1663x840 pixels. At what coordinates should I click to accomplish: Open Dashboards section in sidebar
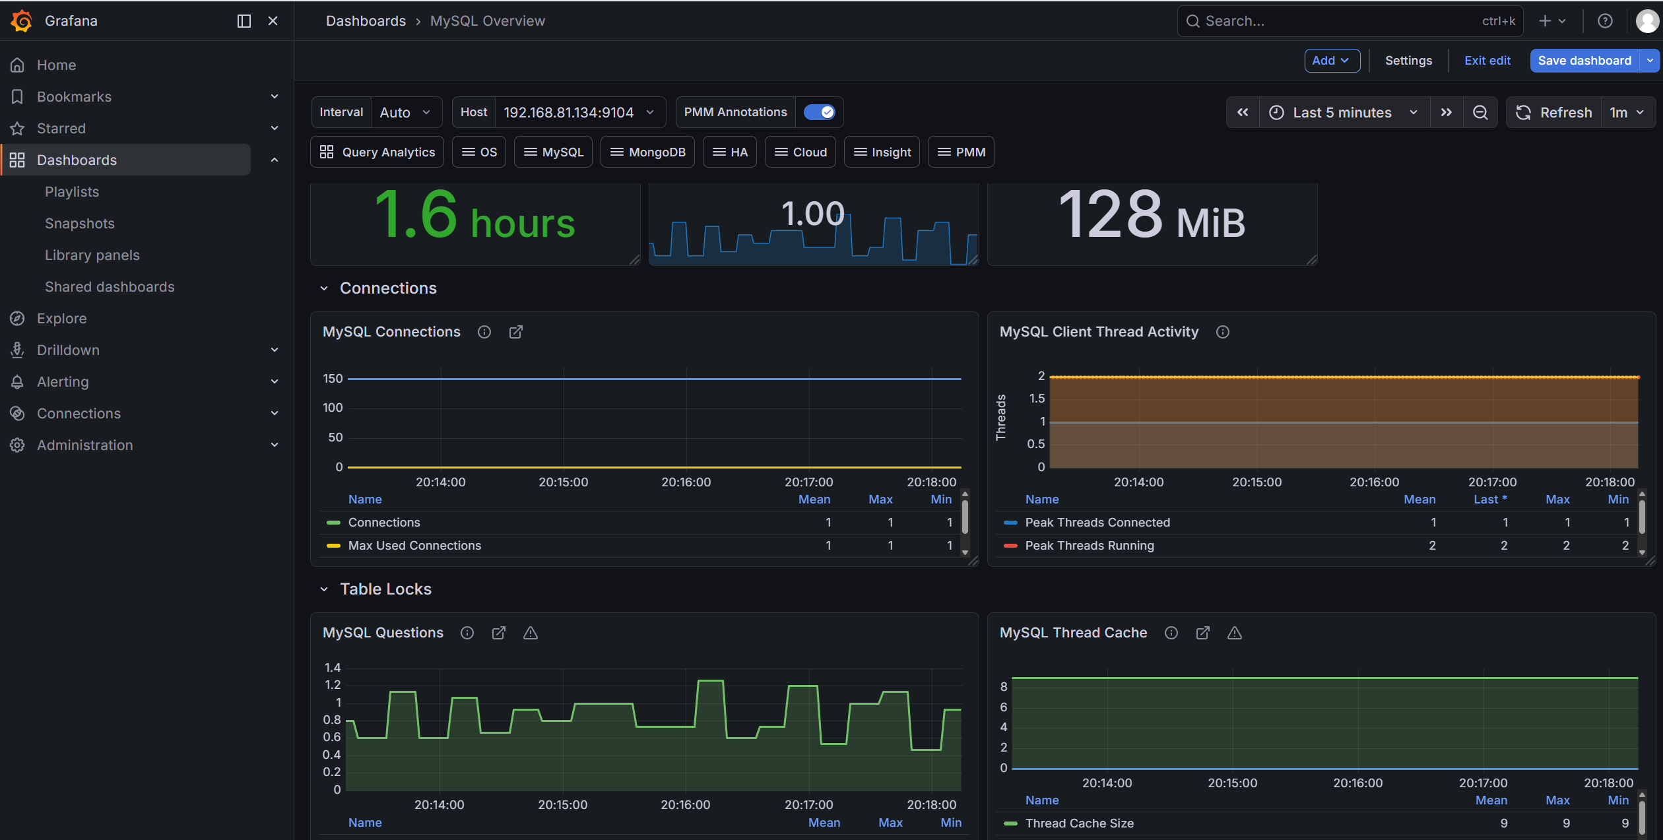coord(77,160)
